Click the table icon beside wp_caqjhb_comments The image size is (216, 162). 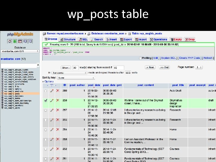pyautogui.click(x=2, y=84)
